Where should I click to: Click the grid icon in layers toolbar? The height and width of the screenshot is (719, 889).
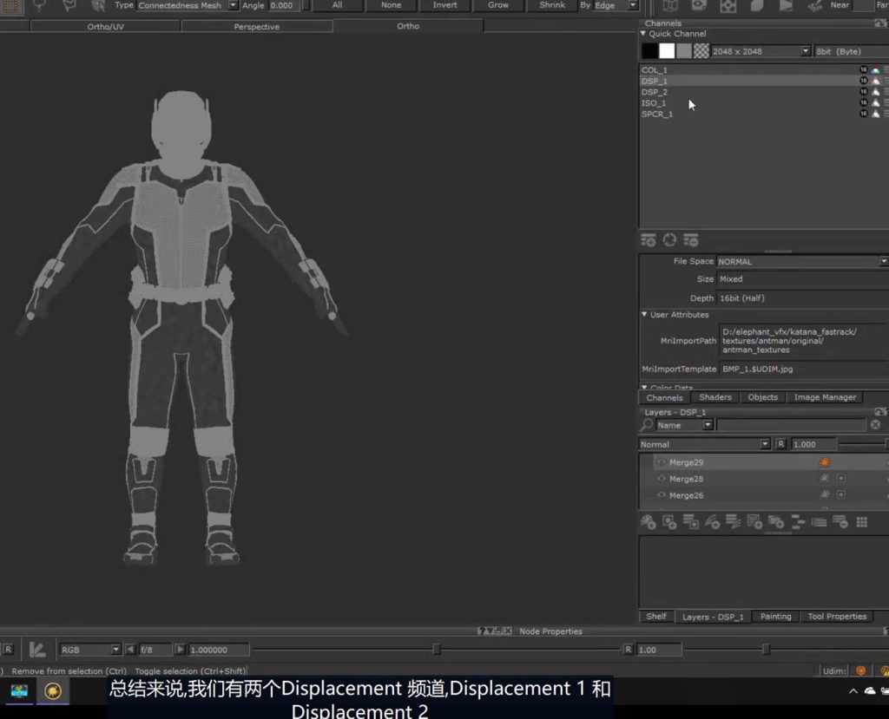861,522
